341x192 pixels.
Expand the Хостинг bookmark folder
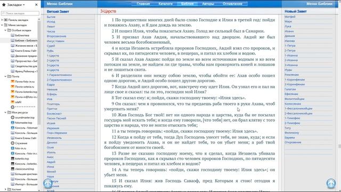(x=5, y=189)
